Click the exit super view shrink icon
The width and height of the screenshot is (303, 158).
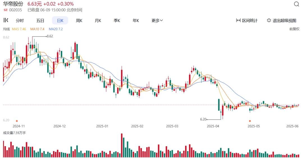(269, 20)
